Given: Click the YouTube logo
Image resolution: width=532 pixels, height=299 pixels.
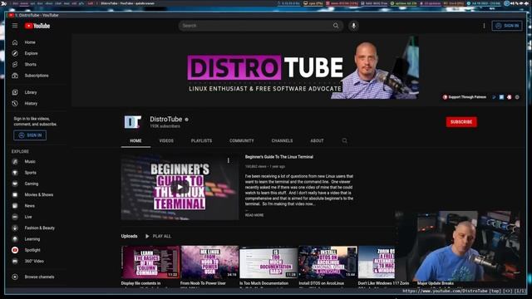Looking at the screenshot, I should pos(37,26).
